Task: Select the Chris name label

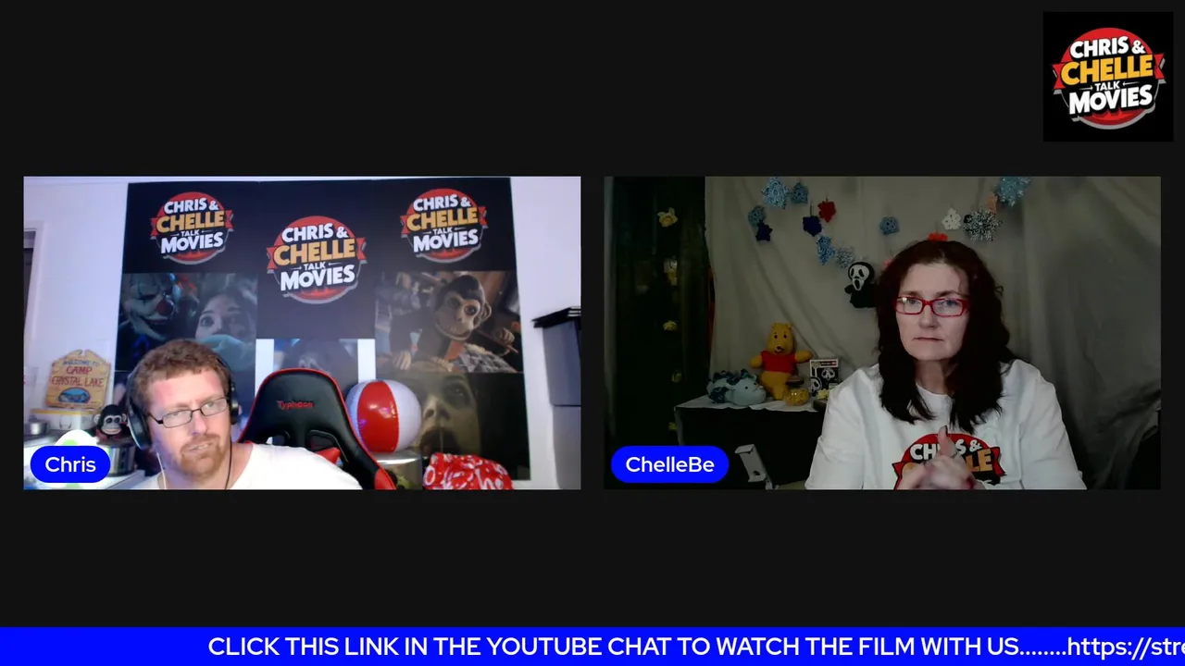Action: 70,464
